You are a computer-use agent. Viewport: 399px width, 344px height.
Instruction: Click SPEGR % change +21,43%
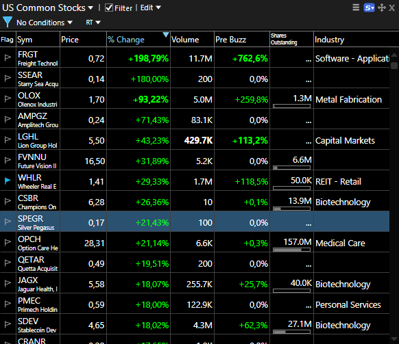152,223
